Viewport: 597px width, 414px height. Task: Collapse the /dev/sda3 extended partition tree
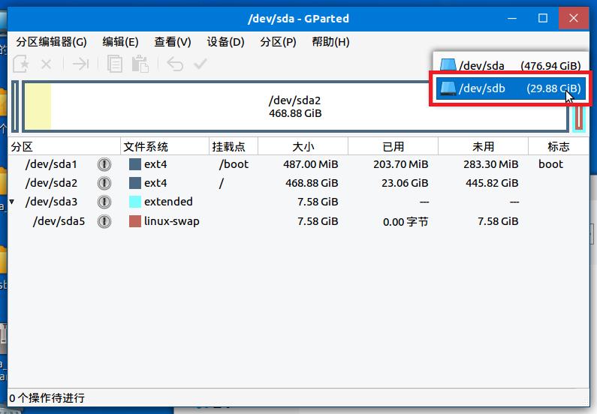pos(12,202)
